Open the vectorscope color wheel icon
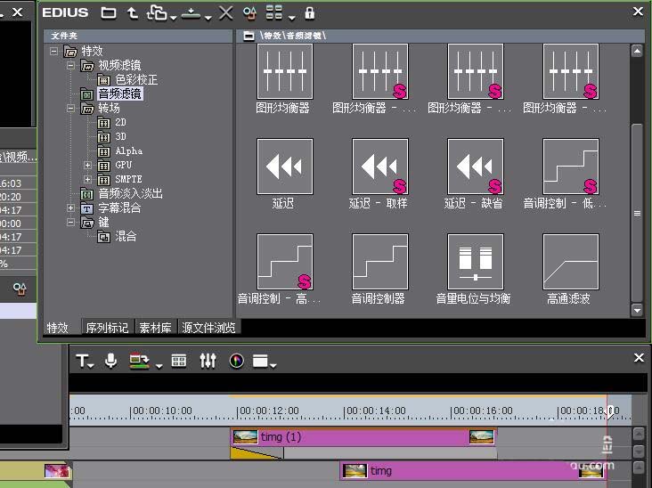The width and height of the screenshot is (652, 488). tap(237, 361)
